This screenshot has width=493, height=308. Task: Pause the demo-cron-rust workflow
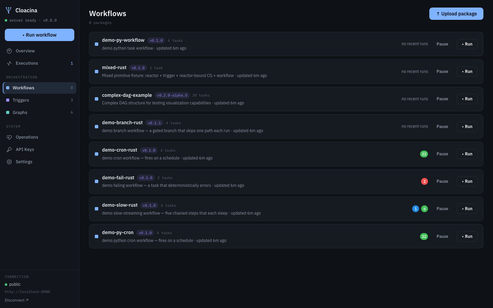pyautogui.click(x=442, y=154)
